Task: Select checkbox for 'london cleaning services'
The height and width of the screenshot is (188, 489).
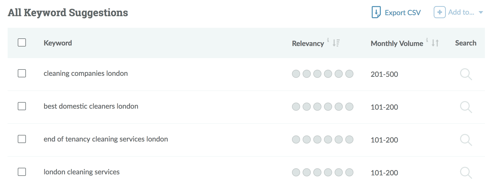Action: tap(22, 172)
